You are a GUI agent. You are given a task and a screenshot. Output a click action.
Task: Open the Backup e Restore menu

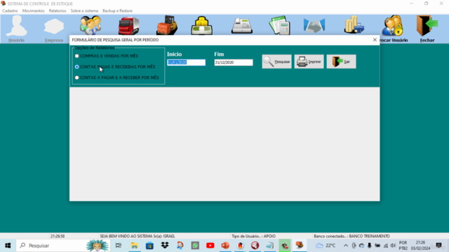click(117, 11)
